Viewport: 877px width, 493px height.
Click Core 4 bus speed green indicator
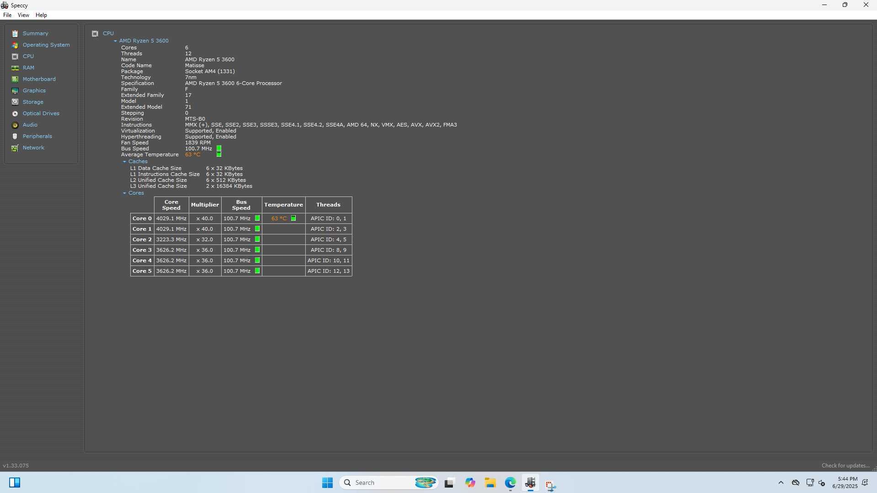point(257,260)
